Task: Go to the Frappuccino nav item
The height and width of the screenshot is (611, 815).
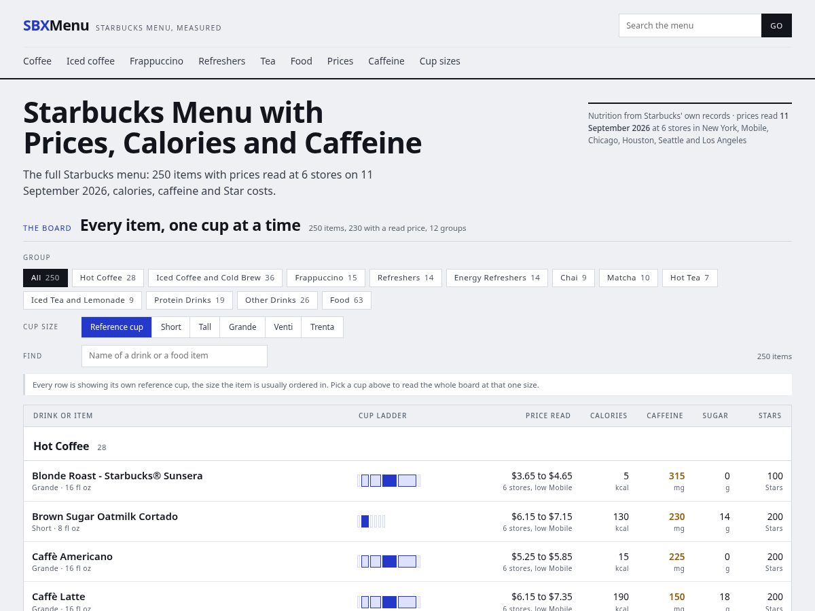Action: click(156, 61)
